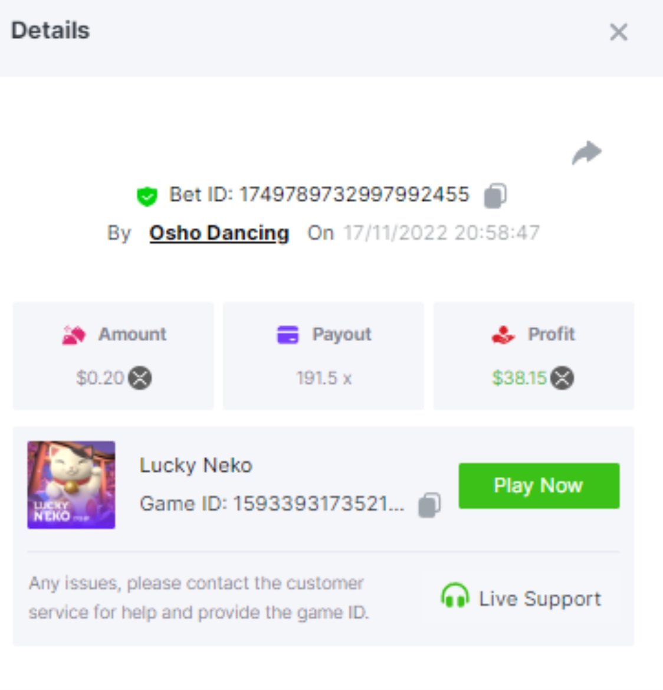
Task: Click the coin icon beside $38.15
Action: coord(562,378)
